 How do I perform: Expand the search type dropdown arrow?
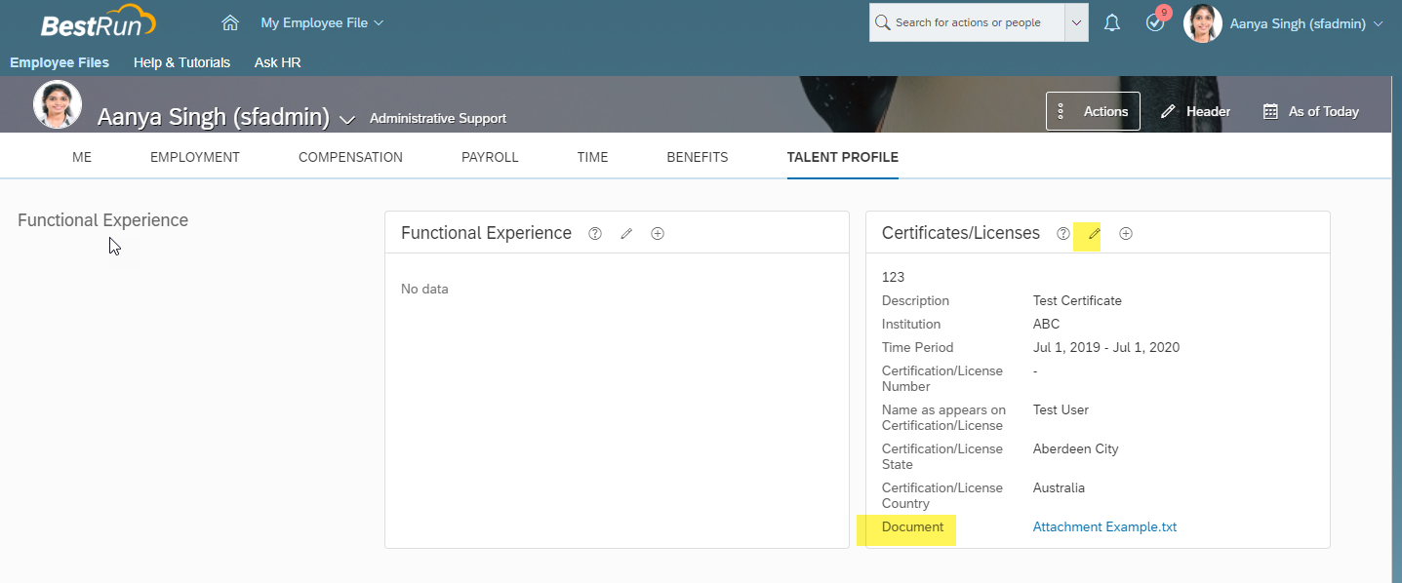pos(1076,22)
